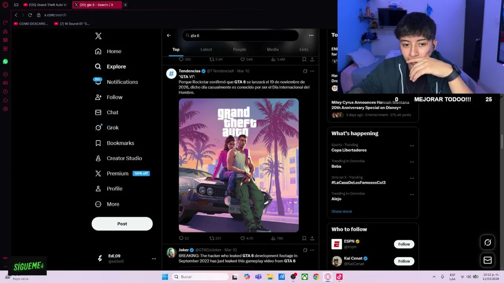Screen dimensions: 504x283
Task: Reload the page in the browser
Action: click(x=30, y=15)
